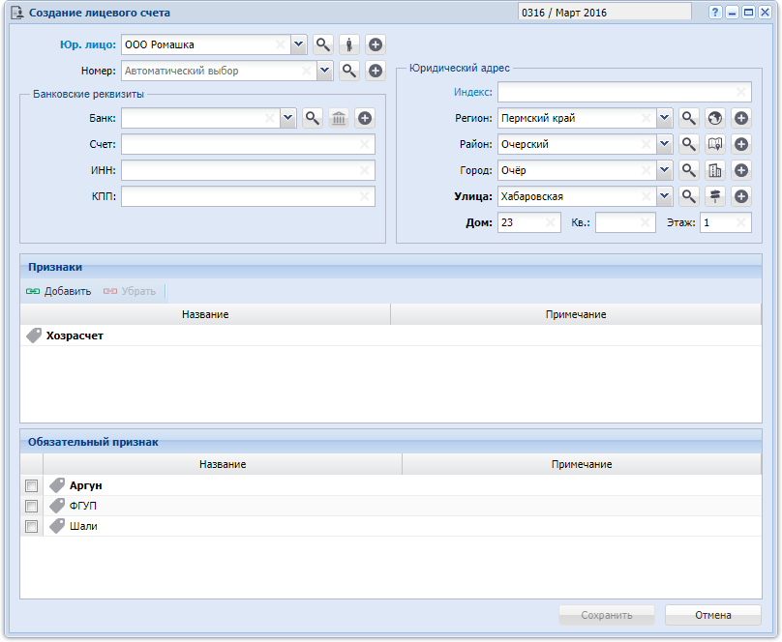Image resolution: width=782 pixels, height=642 pixels.
Task: Open the globe icon for Регион
Action: pos(715,118)
